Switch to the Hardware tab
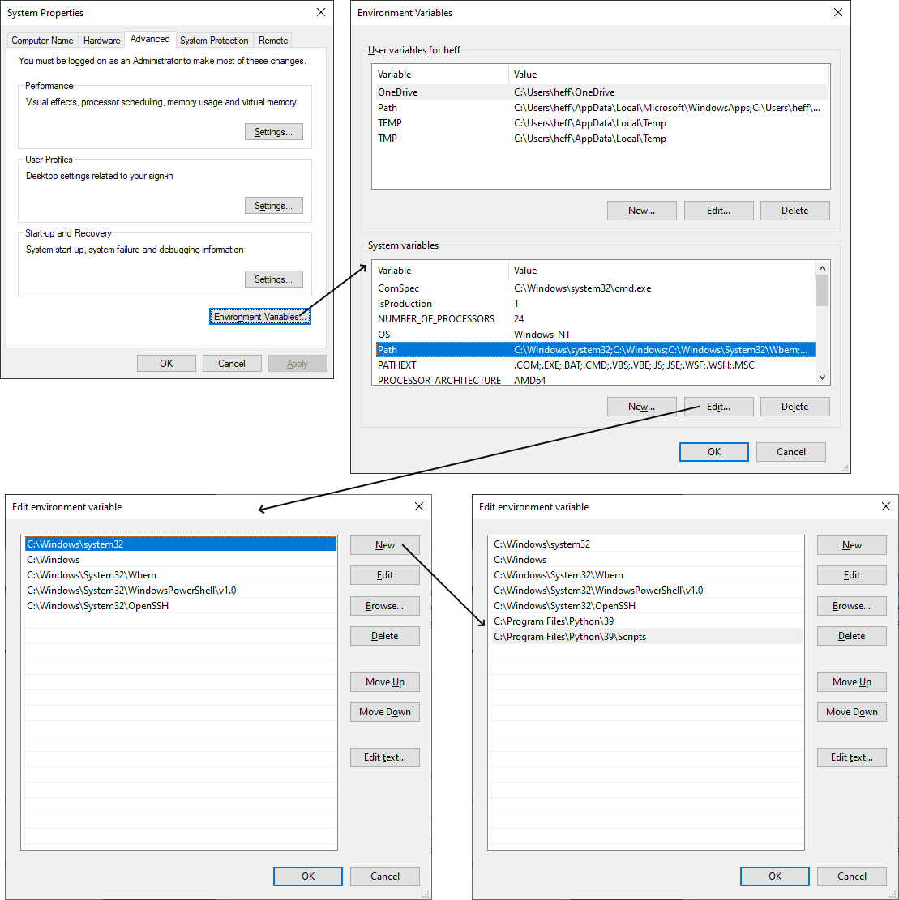The image size is (899, 900). (x=101, y=41)
